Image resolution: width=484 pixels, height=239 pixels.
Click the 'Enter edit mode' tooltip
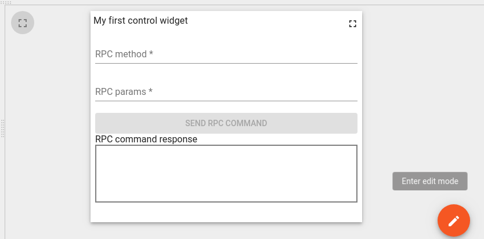pyautogui.click(x=430, y=181)
